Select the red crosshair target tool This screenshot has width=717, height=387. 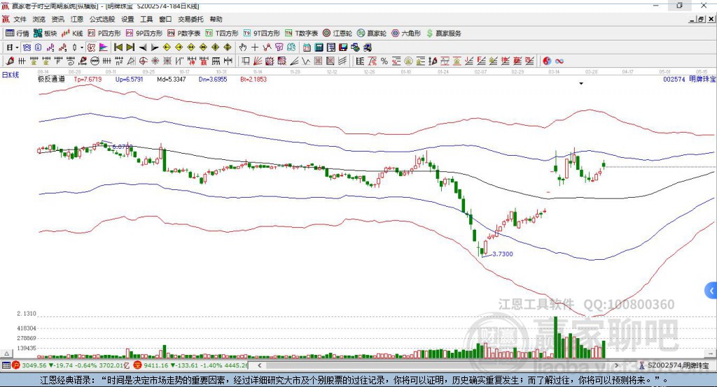click(143, 61)
